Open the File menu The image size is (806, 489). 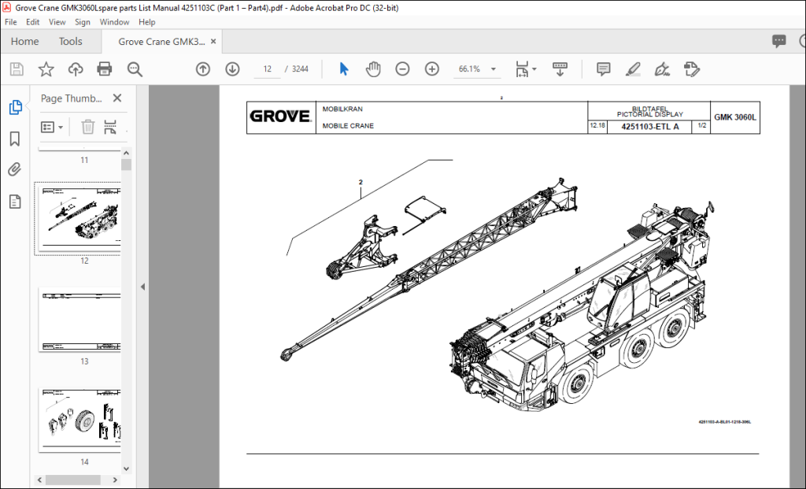click(11, 22)
